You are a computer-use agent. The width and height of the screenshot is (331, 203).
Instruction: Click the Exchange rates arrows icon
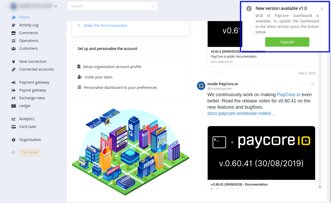pyautogui.click(x=14, y=98)
